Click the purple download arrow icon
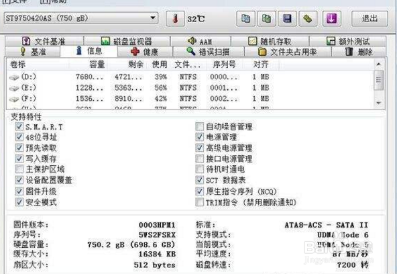 332,19
